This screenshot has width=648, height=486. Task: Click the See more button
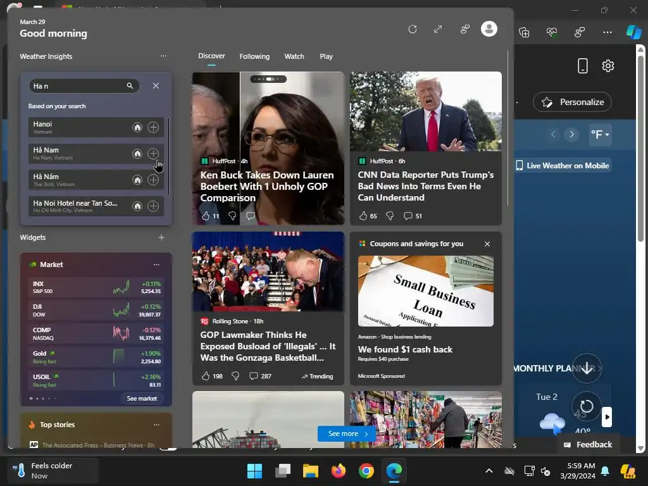[x=347, y=433]
